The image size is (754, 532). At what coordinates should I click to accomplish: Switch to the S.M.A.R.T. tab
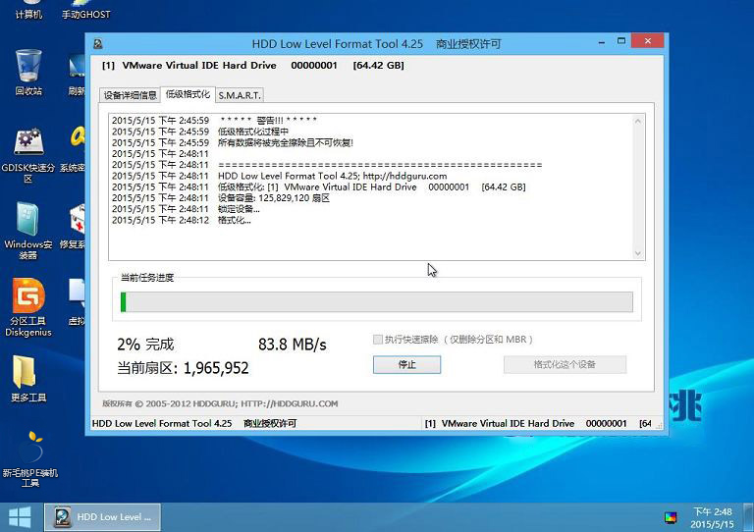(x=240, y=95)
